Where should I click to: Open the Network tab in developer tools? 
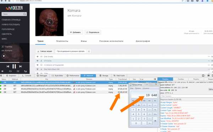pos(88,76)
